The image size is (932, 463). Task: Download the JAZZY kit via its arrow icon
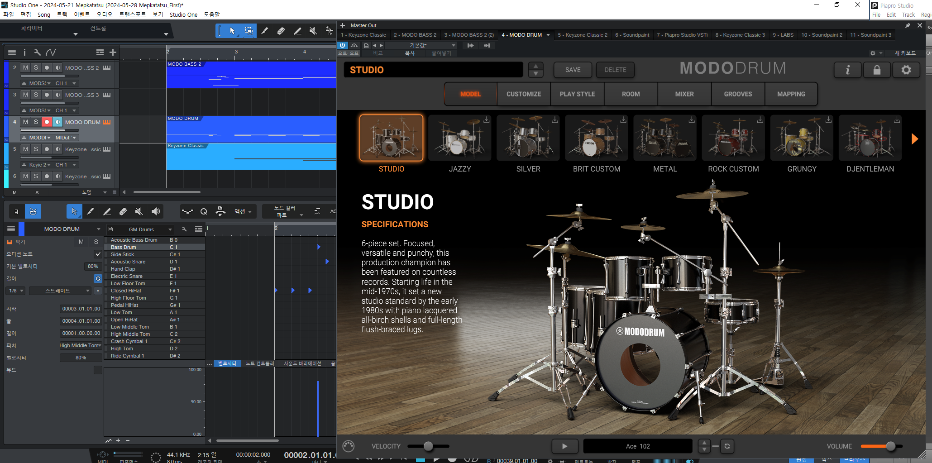tap(487, 120)
